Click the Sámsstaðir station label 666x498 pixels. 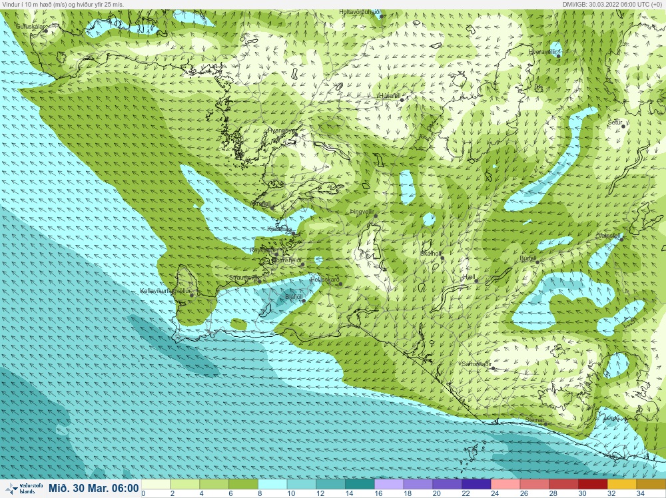[x=477, y=364]
